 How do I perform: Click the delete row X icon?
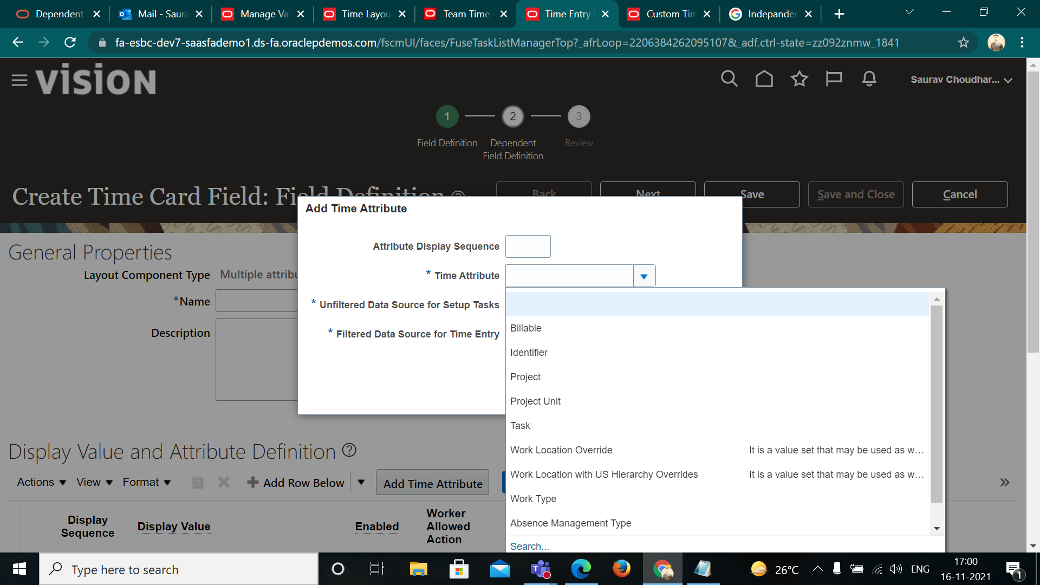coord(224,482)
